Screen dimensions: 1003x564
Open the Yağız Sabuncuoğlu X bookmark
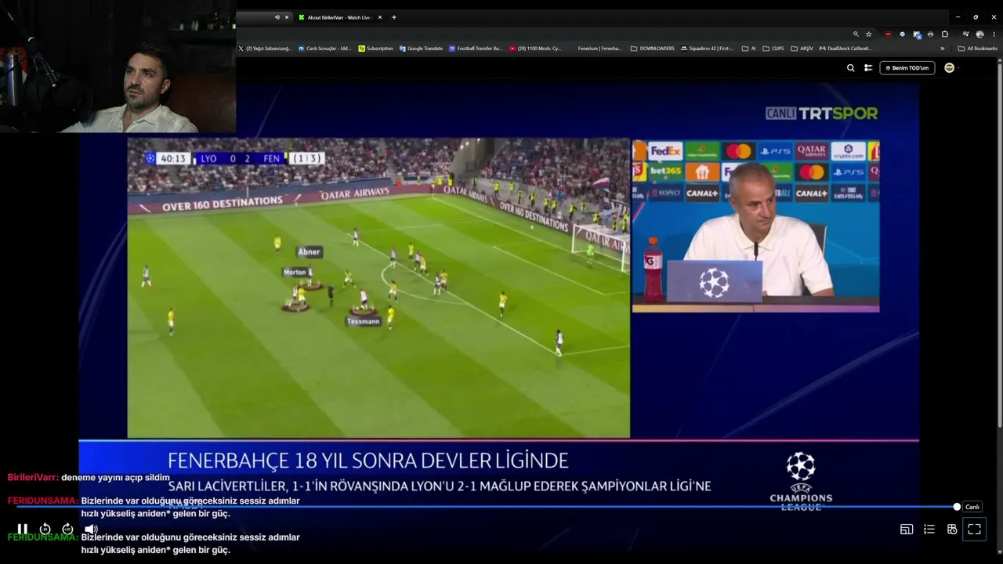(x=265, y=49)
